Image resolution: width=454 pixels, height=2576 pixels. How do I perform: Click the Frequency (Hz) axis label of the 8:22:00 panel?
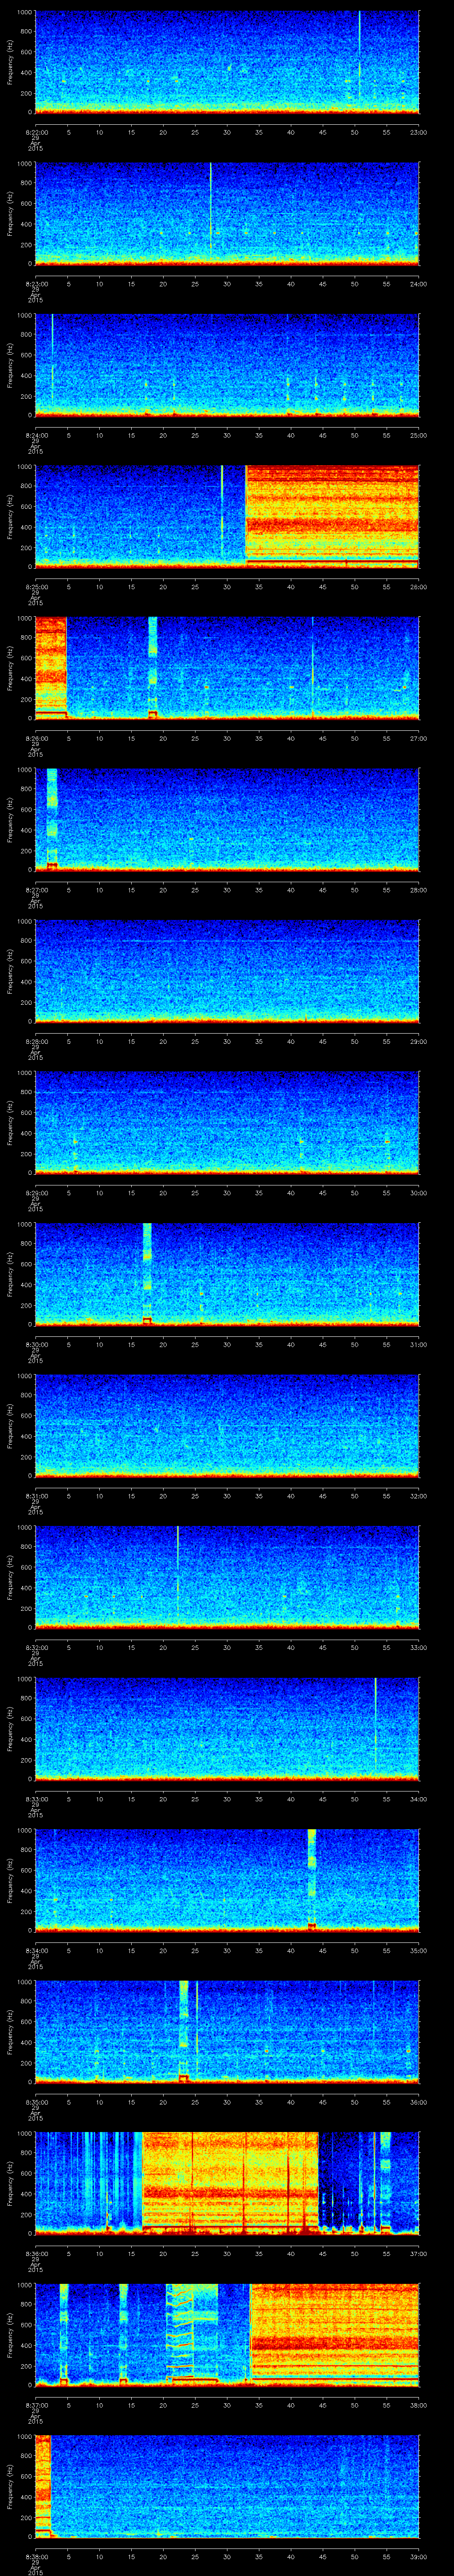coord(11,62)
